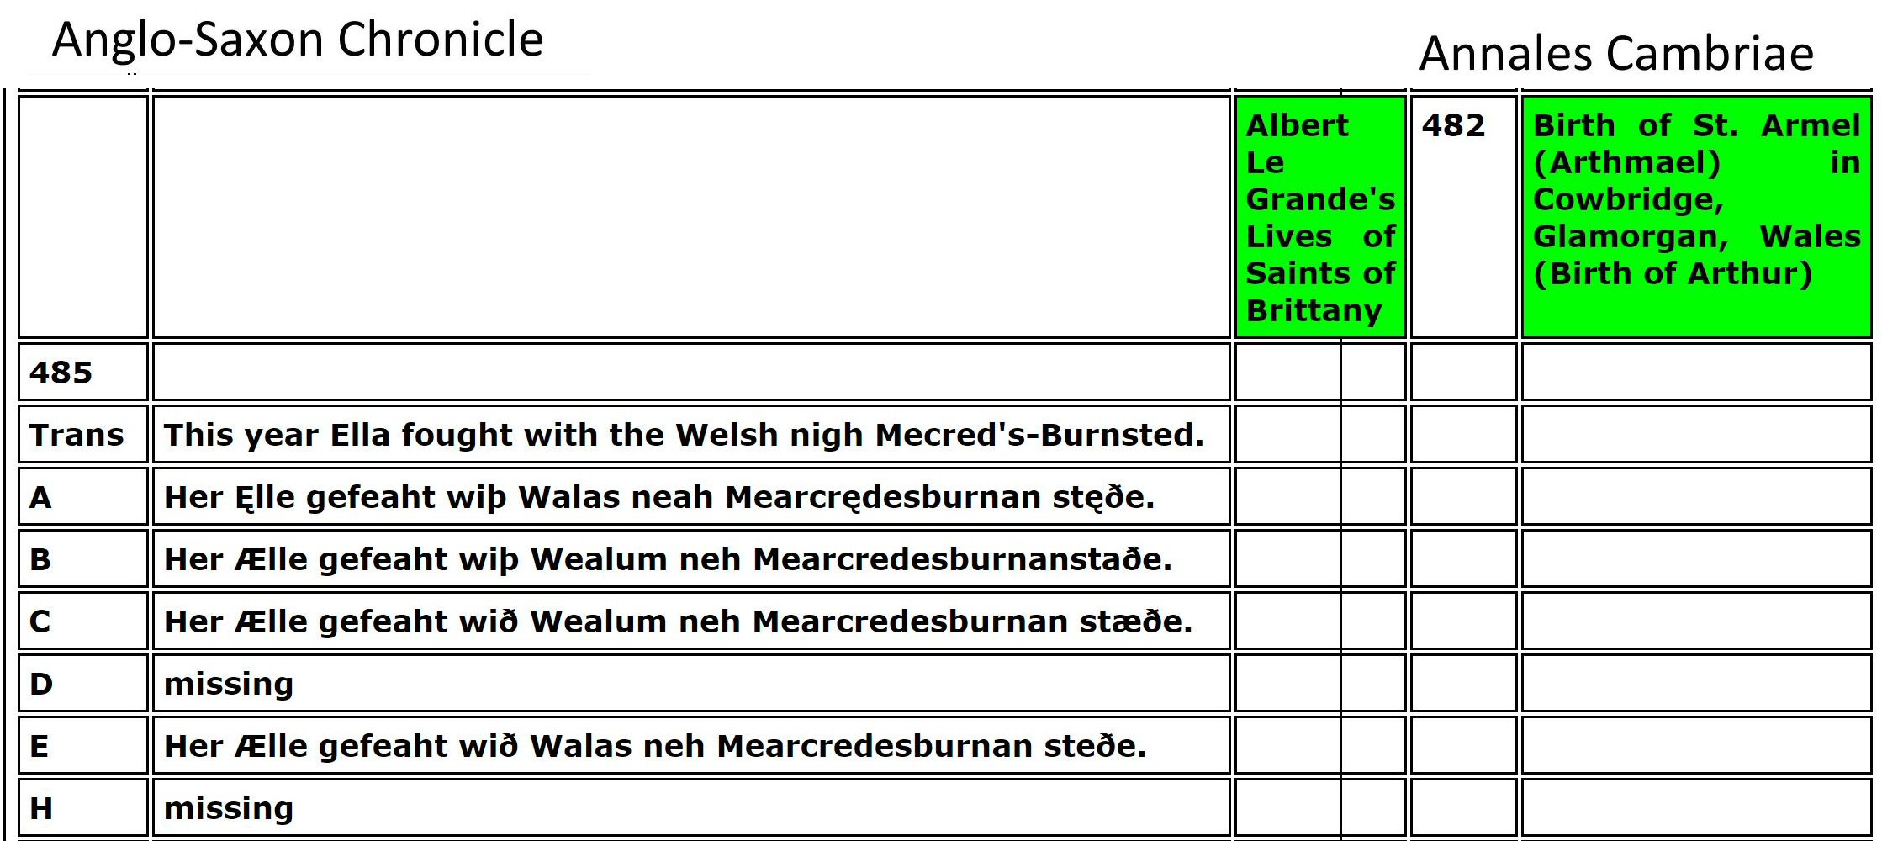Select manuscript A row label
1882x841 pixels.
(x=40, y=497)
